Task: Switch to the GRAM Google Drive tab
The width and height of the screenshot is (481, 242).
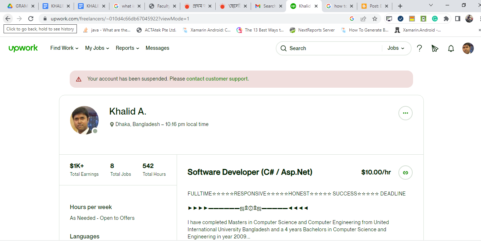Action: 21,6
